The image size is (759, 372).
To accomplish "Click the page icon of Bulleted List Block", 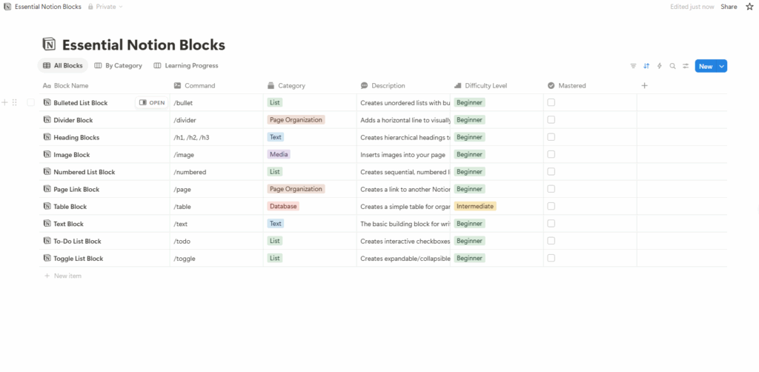I will click(x=47, y=102).
